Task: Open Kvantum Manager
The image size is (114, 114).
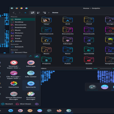Action: pyautogui.click(x=31, y=96)
